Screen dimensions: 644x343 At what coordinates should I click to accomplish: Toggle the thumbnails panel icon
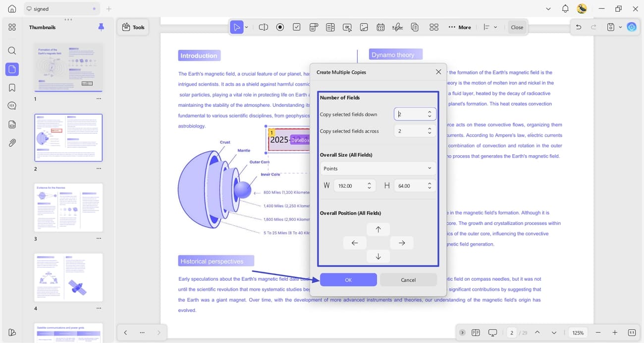pos(12,69)
